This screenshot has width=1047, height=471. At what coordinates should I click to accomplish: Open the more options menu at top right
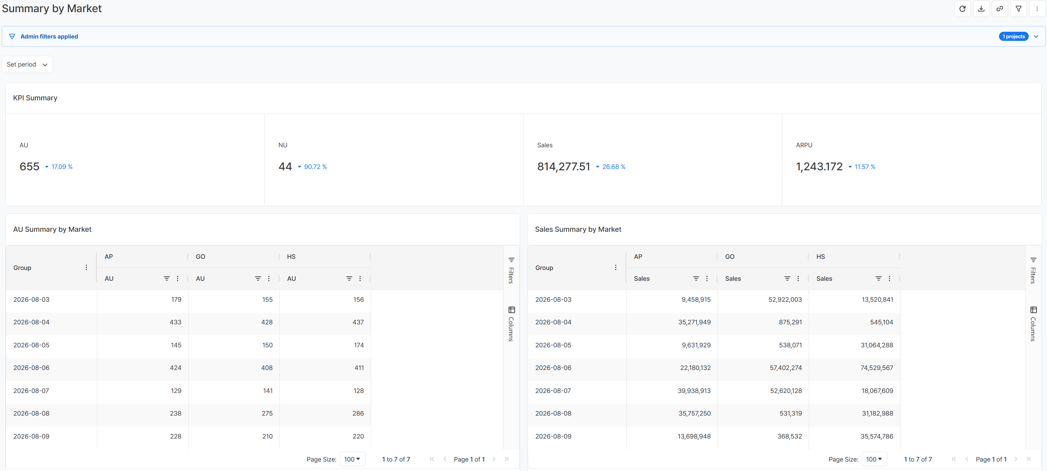pyautogui.click(x=1037, y=8)
